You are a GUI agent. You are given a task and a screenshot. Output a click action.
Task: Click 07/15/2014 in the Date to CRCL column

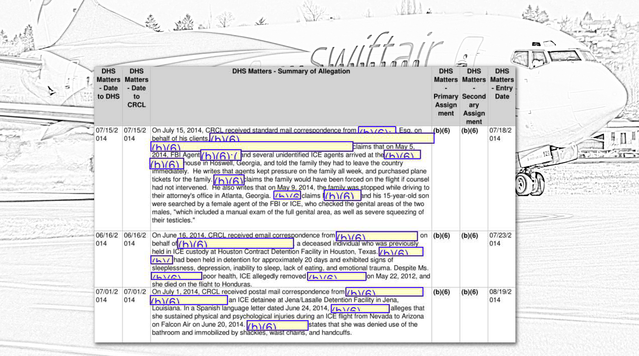135,134
